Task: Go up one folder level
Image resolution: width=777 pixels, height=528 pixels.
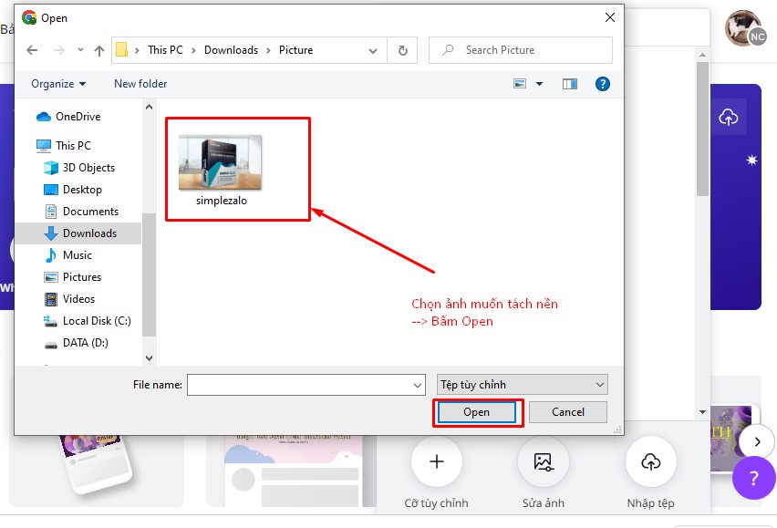Action: [x=99, y=50]
